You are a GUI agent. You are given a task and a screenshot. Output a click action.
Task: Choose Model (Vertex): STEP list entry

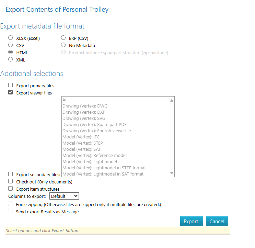[x=82, y=143]
